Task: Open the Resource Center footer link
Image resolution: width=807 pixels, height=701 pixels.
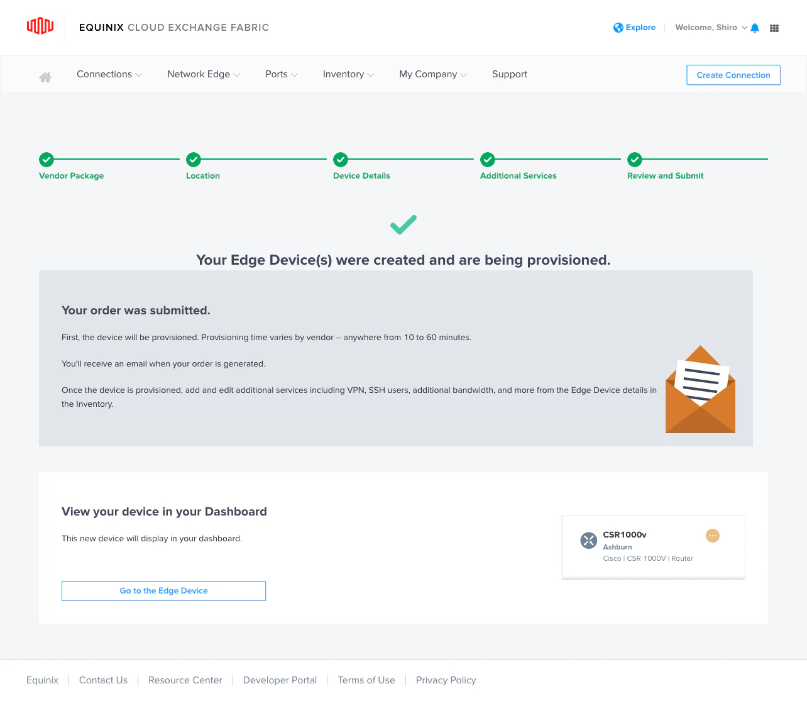Action: pyautogui.click(x=185, y=680)
